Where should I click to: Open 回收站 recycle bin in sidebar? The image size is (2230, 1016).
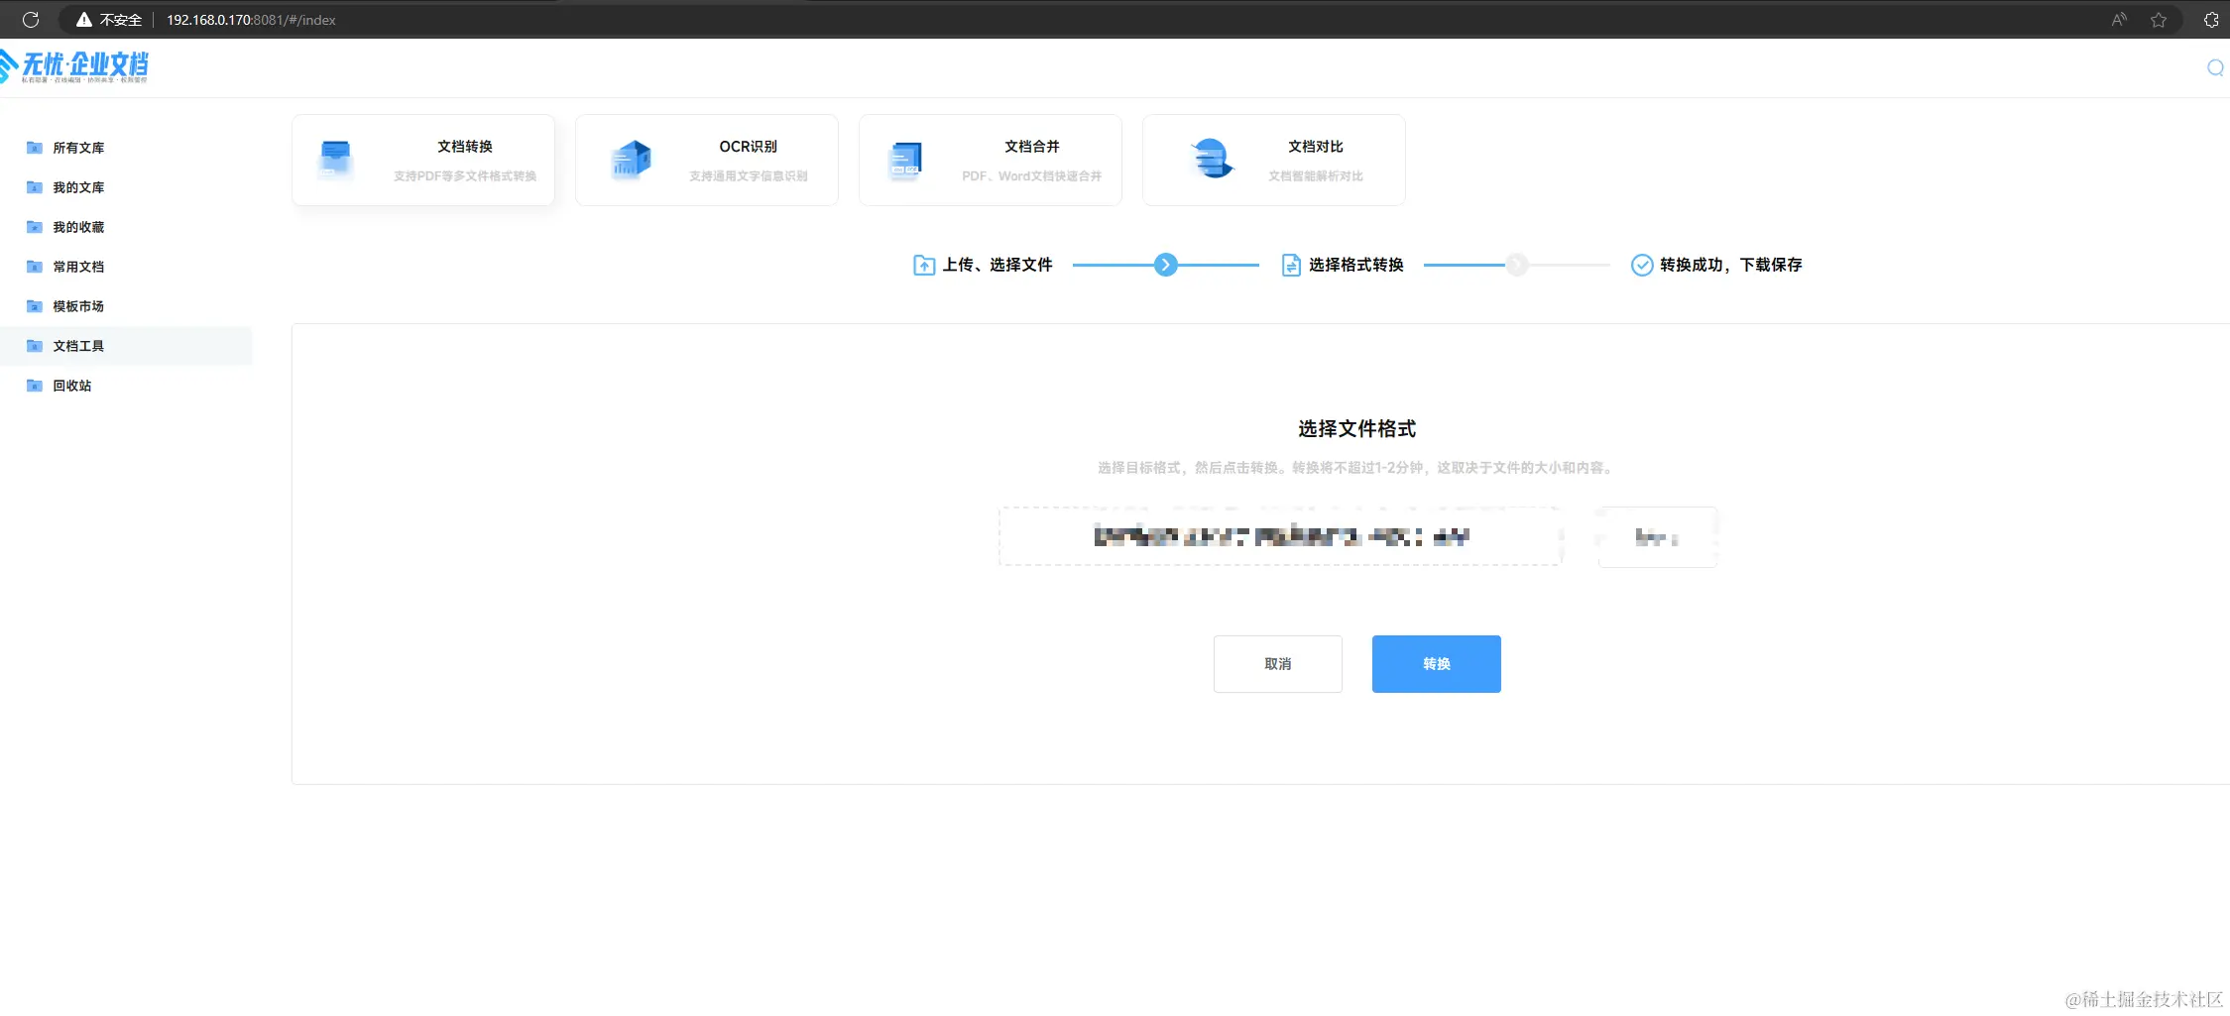(71, 385)
